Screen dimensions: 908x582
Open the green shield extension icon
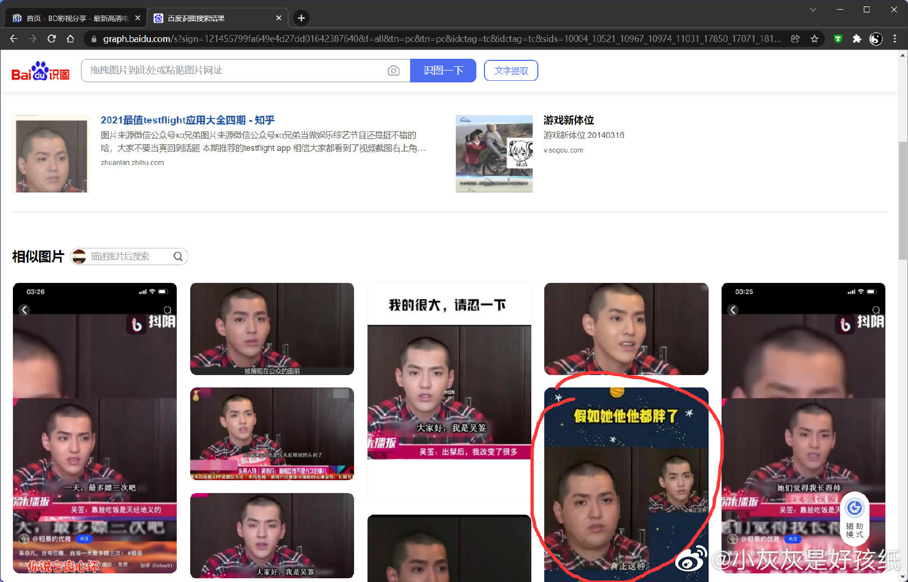pyautogui.click(x=838, y=39)
